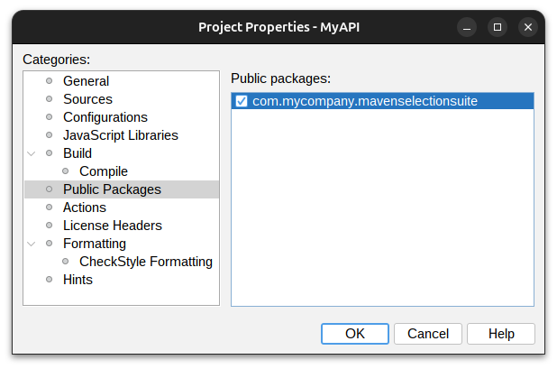Select the Public Packages category
This screenshot has height=369, width=557.
112,189
